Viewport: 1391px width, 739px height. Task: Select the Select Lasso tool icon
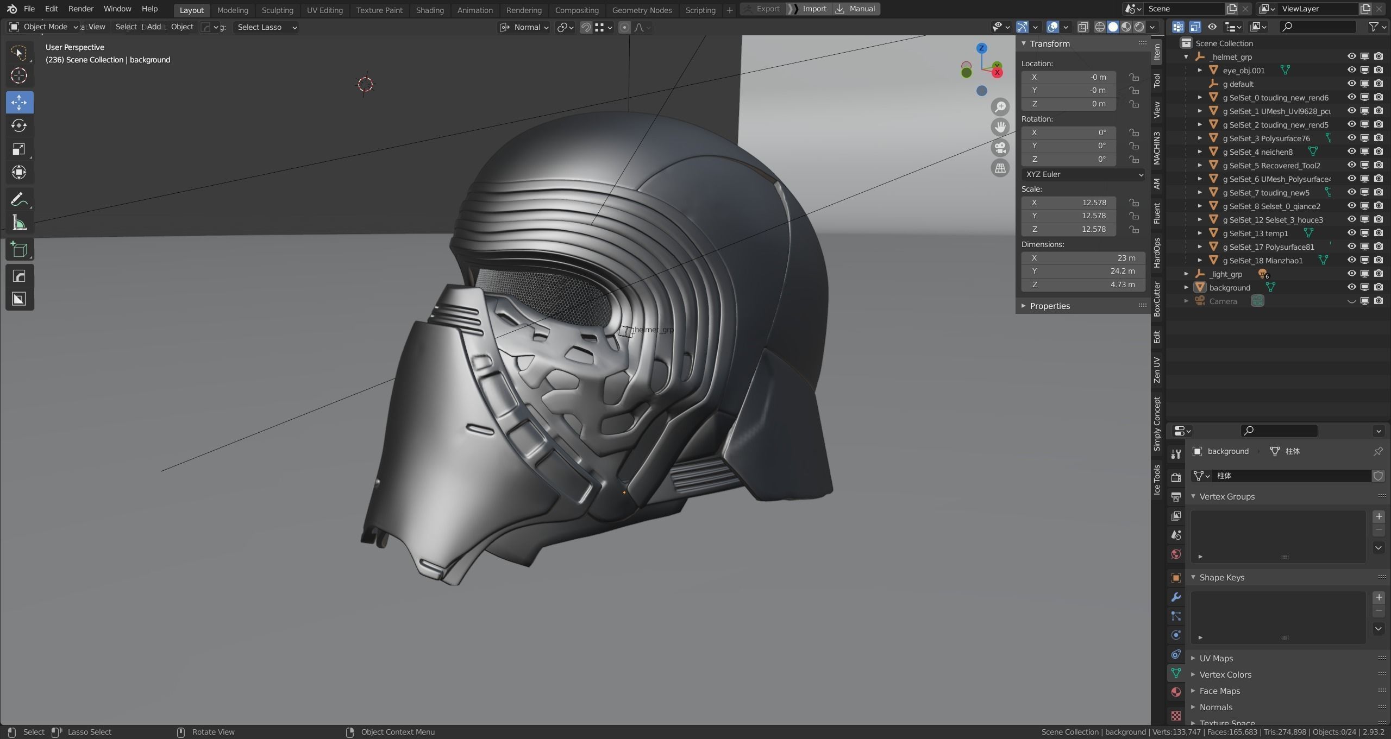pyautogui.click(x=19, y=52)
